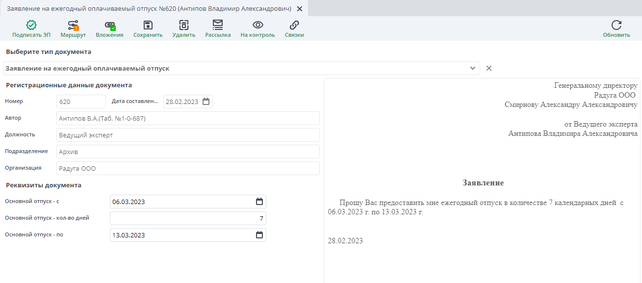This screenshot has height=283, width=642.
Task: Close the Заявление №620 tab
Action: tap(300, 9)
